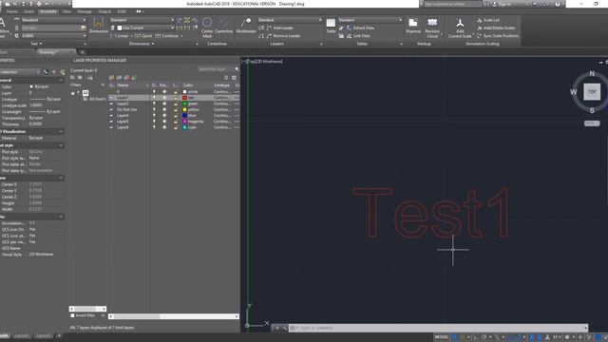Click the Add Leader button

coord(279,28)
